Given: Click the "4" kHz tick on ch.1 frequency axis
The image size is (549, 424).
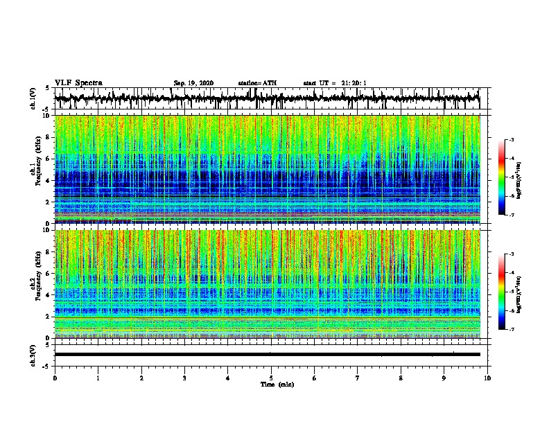Looking at the screenshot, I should 49,181.
